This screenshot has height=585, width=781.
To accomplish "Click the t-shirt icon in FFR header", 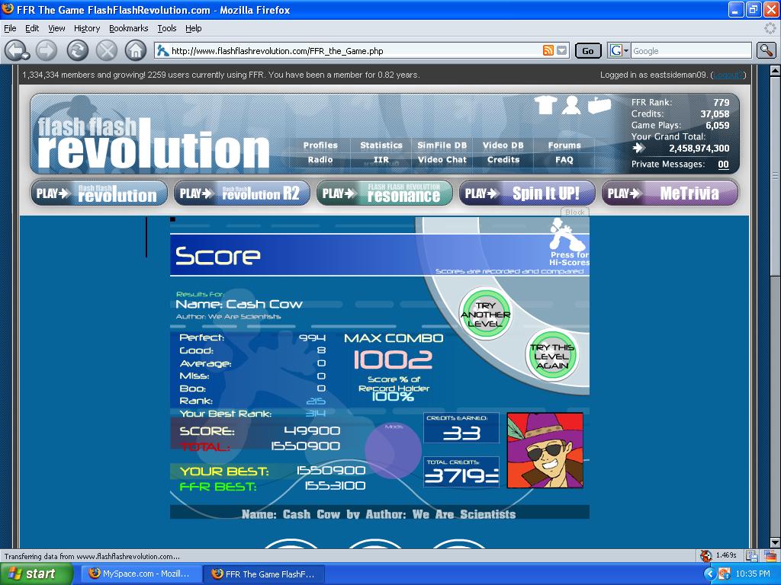I will [546, 105].
